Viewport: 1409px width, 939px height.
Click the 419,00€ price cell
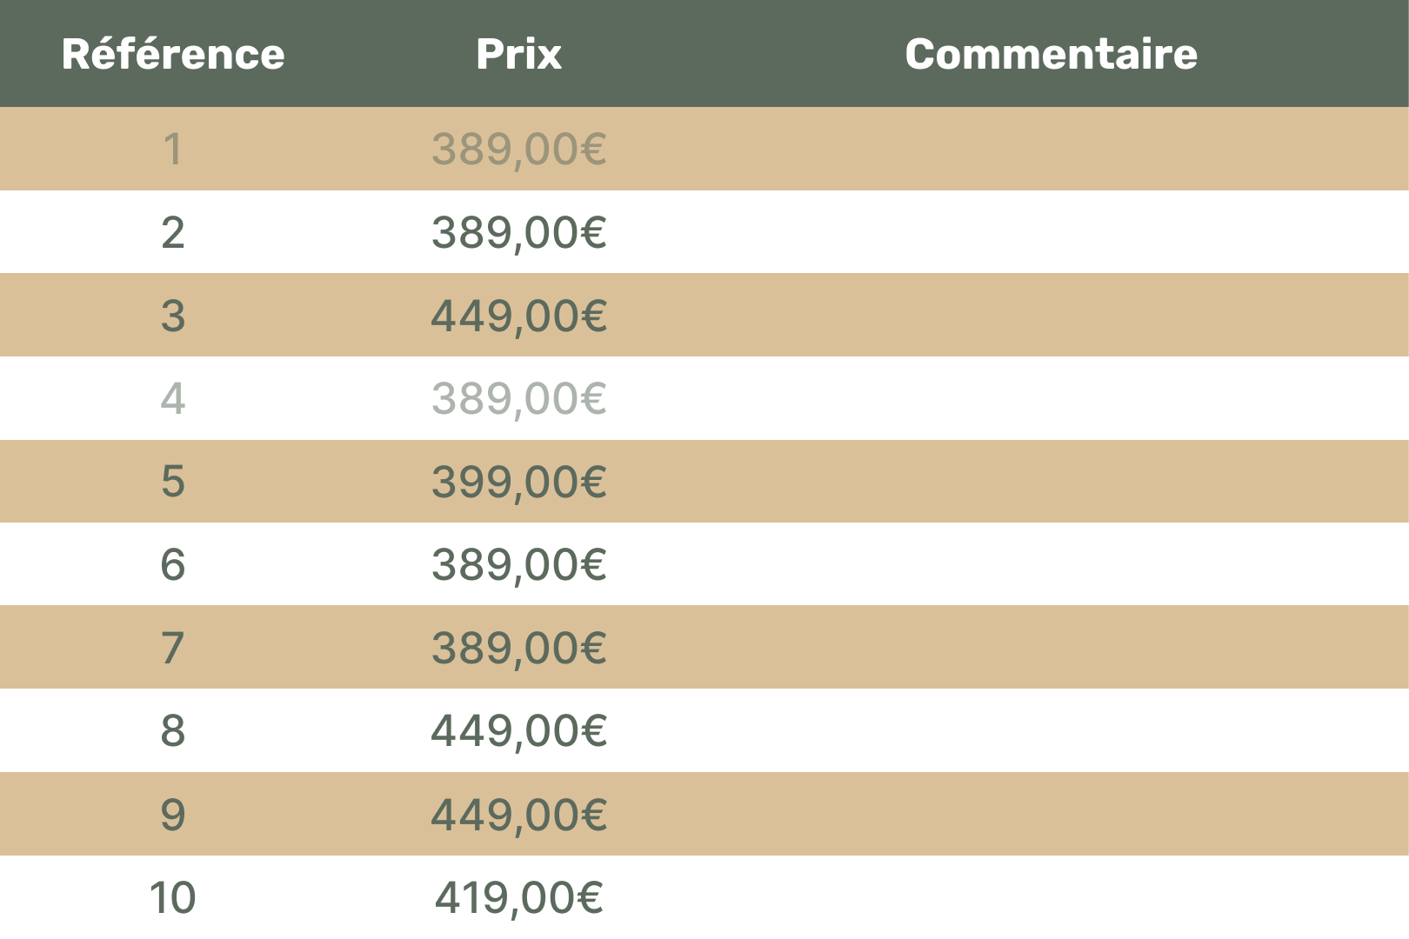pos(518,897)
